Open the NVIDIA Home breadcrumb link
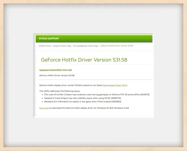Image resolution: width=187 pixels, height=151 pixels. tap(45, 46)
